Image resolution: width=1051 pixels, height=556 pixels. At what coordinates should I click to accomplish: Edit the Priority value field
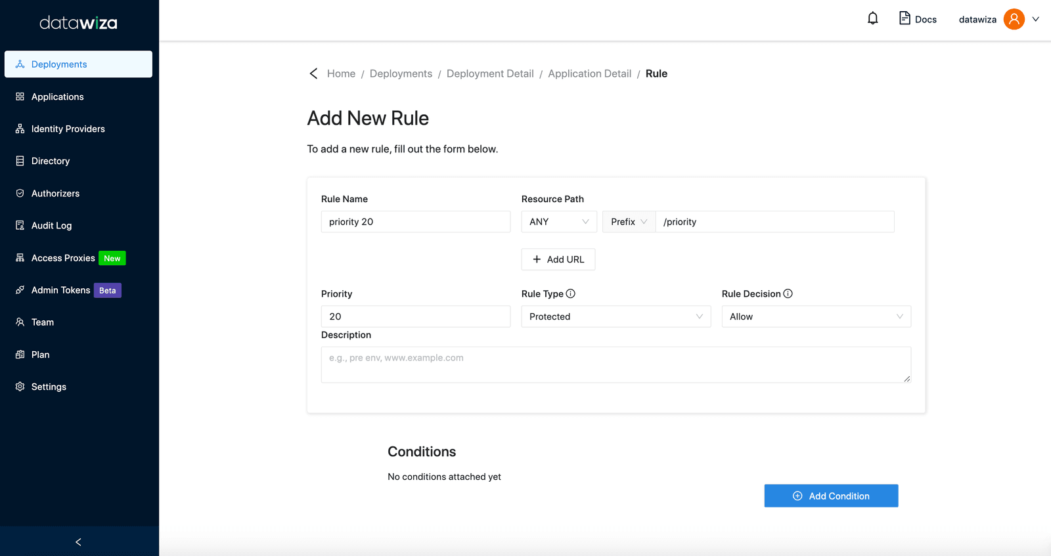(415, 316)
